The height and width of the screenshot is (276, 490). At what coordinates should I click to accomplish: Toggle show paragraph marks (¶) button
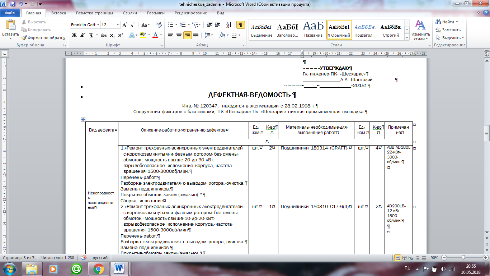[x=241, y=25]
